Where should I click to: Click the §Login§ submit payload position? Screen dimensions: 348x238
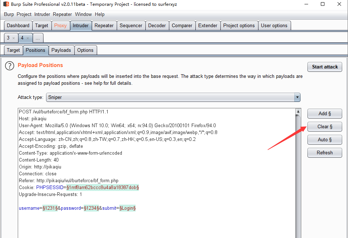(x=127, y=208)
